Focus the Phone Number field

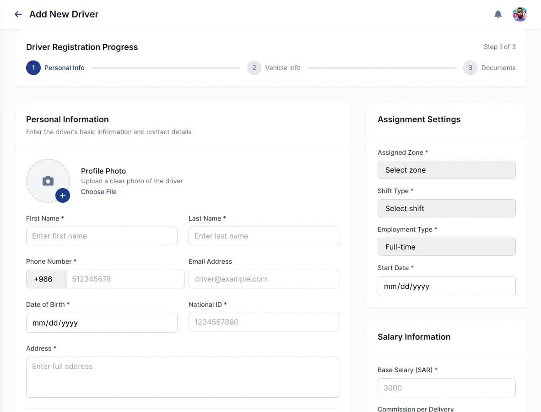[125, 279]
